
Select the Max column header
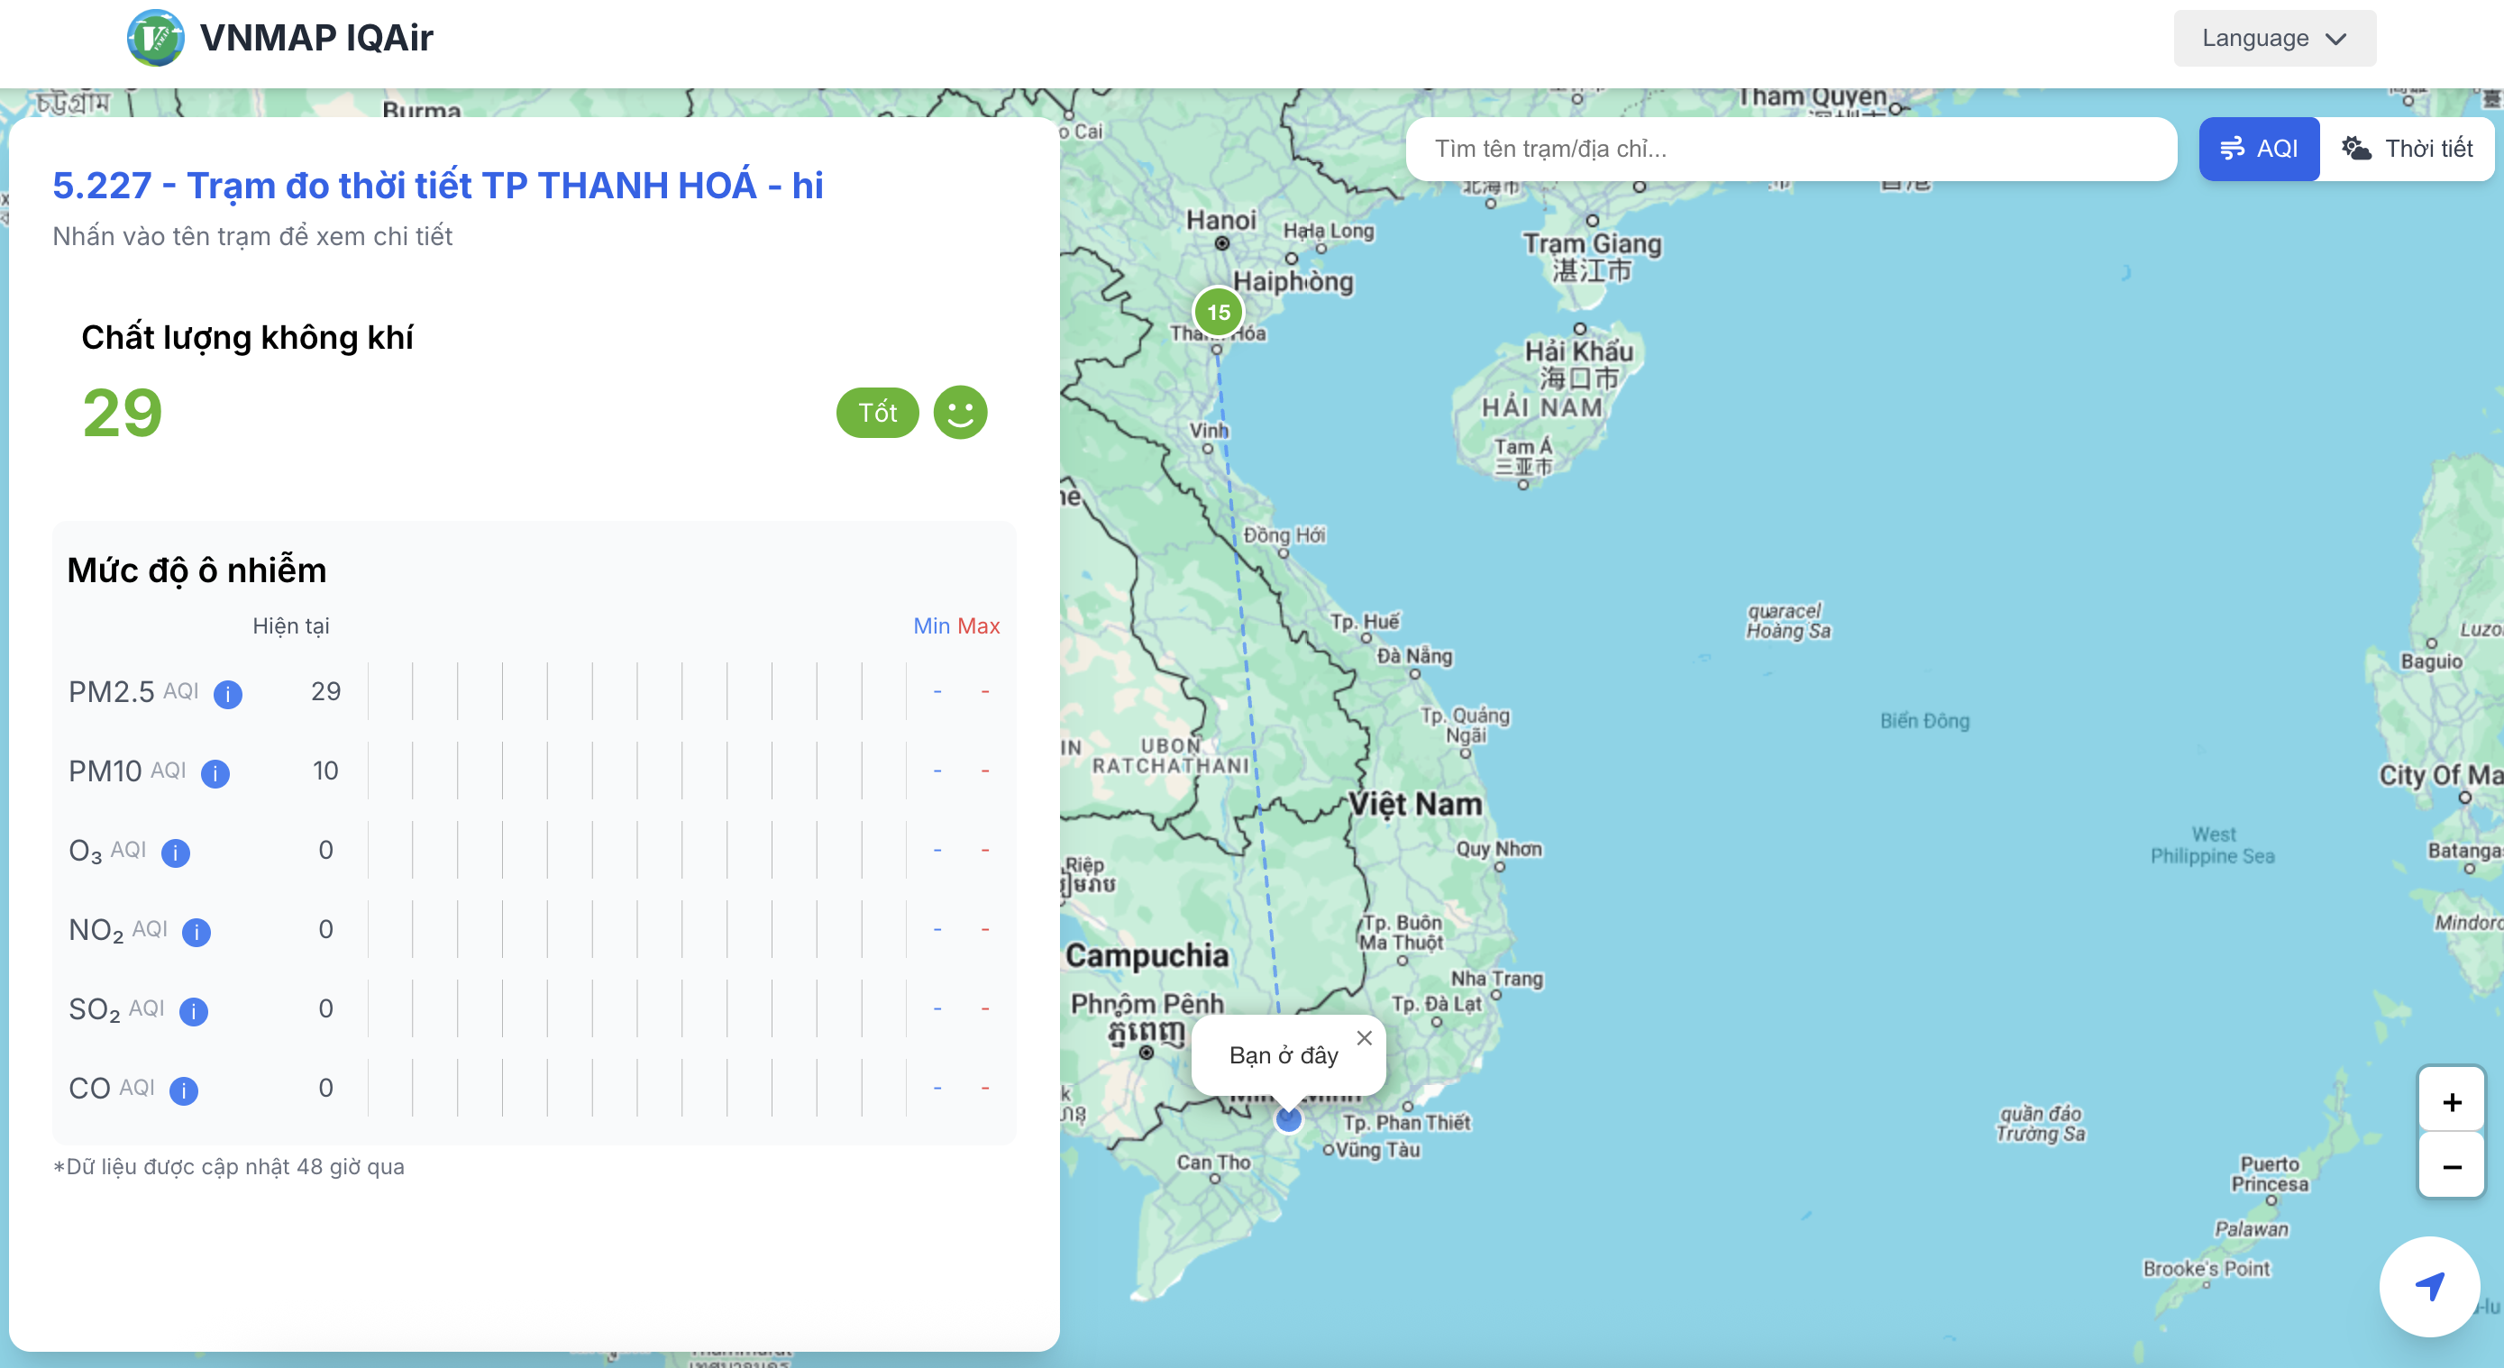981,625
